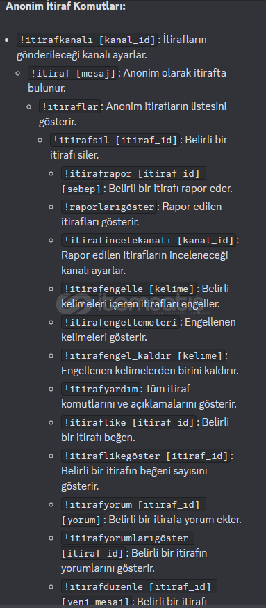The height and width of the screenshot is (608, 266).
Task: Click the !itirafkanalı [kanal_id] command code
Action: pyautogui.click(x=88, y=40)
